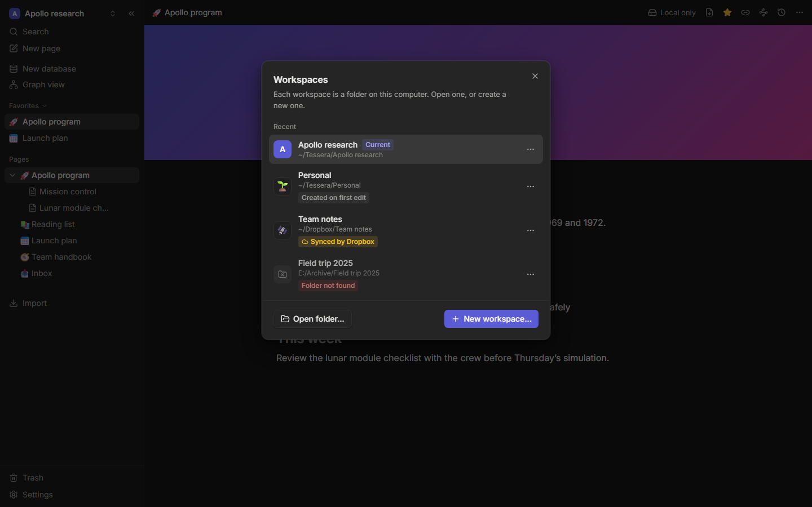The width and height of the screenshot is (812, 507).
Task: Open more options for Field trip 2025
Action: pyautogui.click(x=531, y=274)
